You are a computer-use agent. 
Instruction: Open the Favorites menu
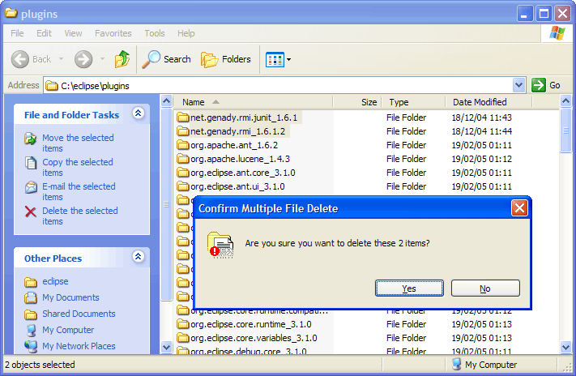click(x=113, y=33)
